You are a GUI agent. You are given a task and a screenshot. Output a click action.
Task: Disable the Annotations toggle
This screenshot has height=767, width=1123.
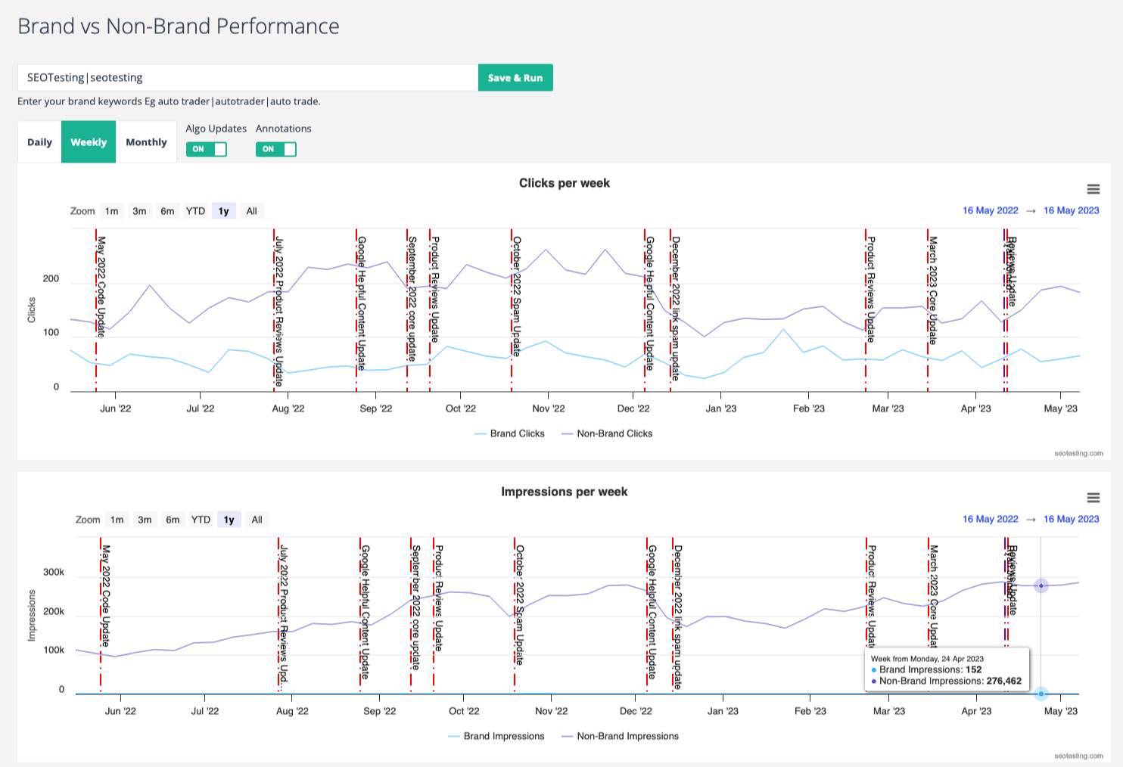pos(276,149)
